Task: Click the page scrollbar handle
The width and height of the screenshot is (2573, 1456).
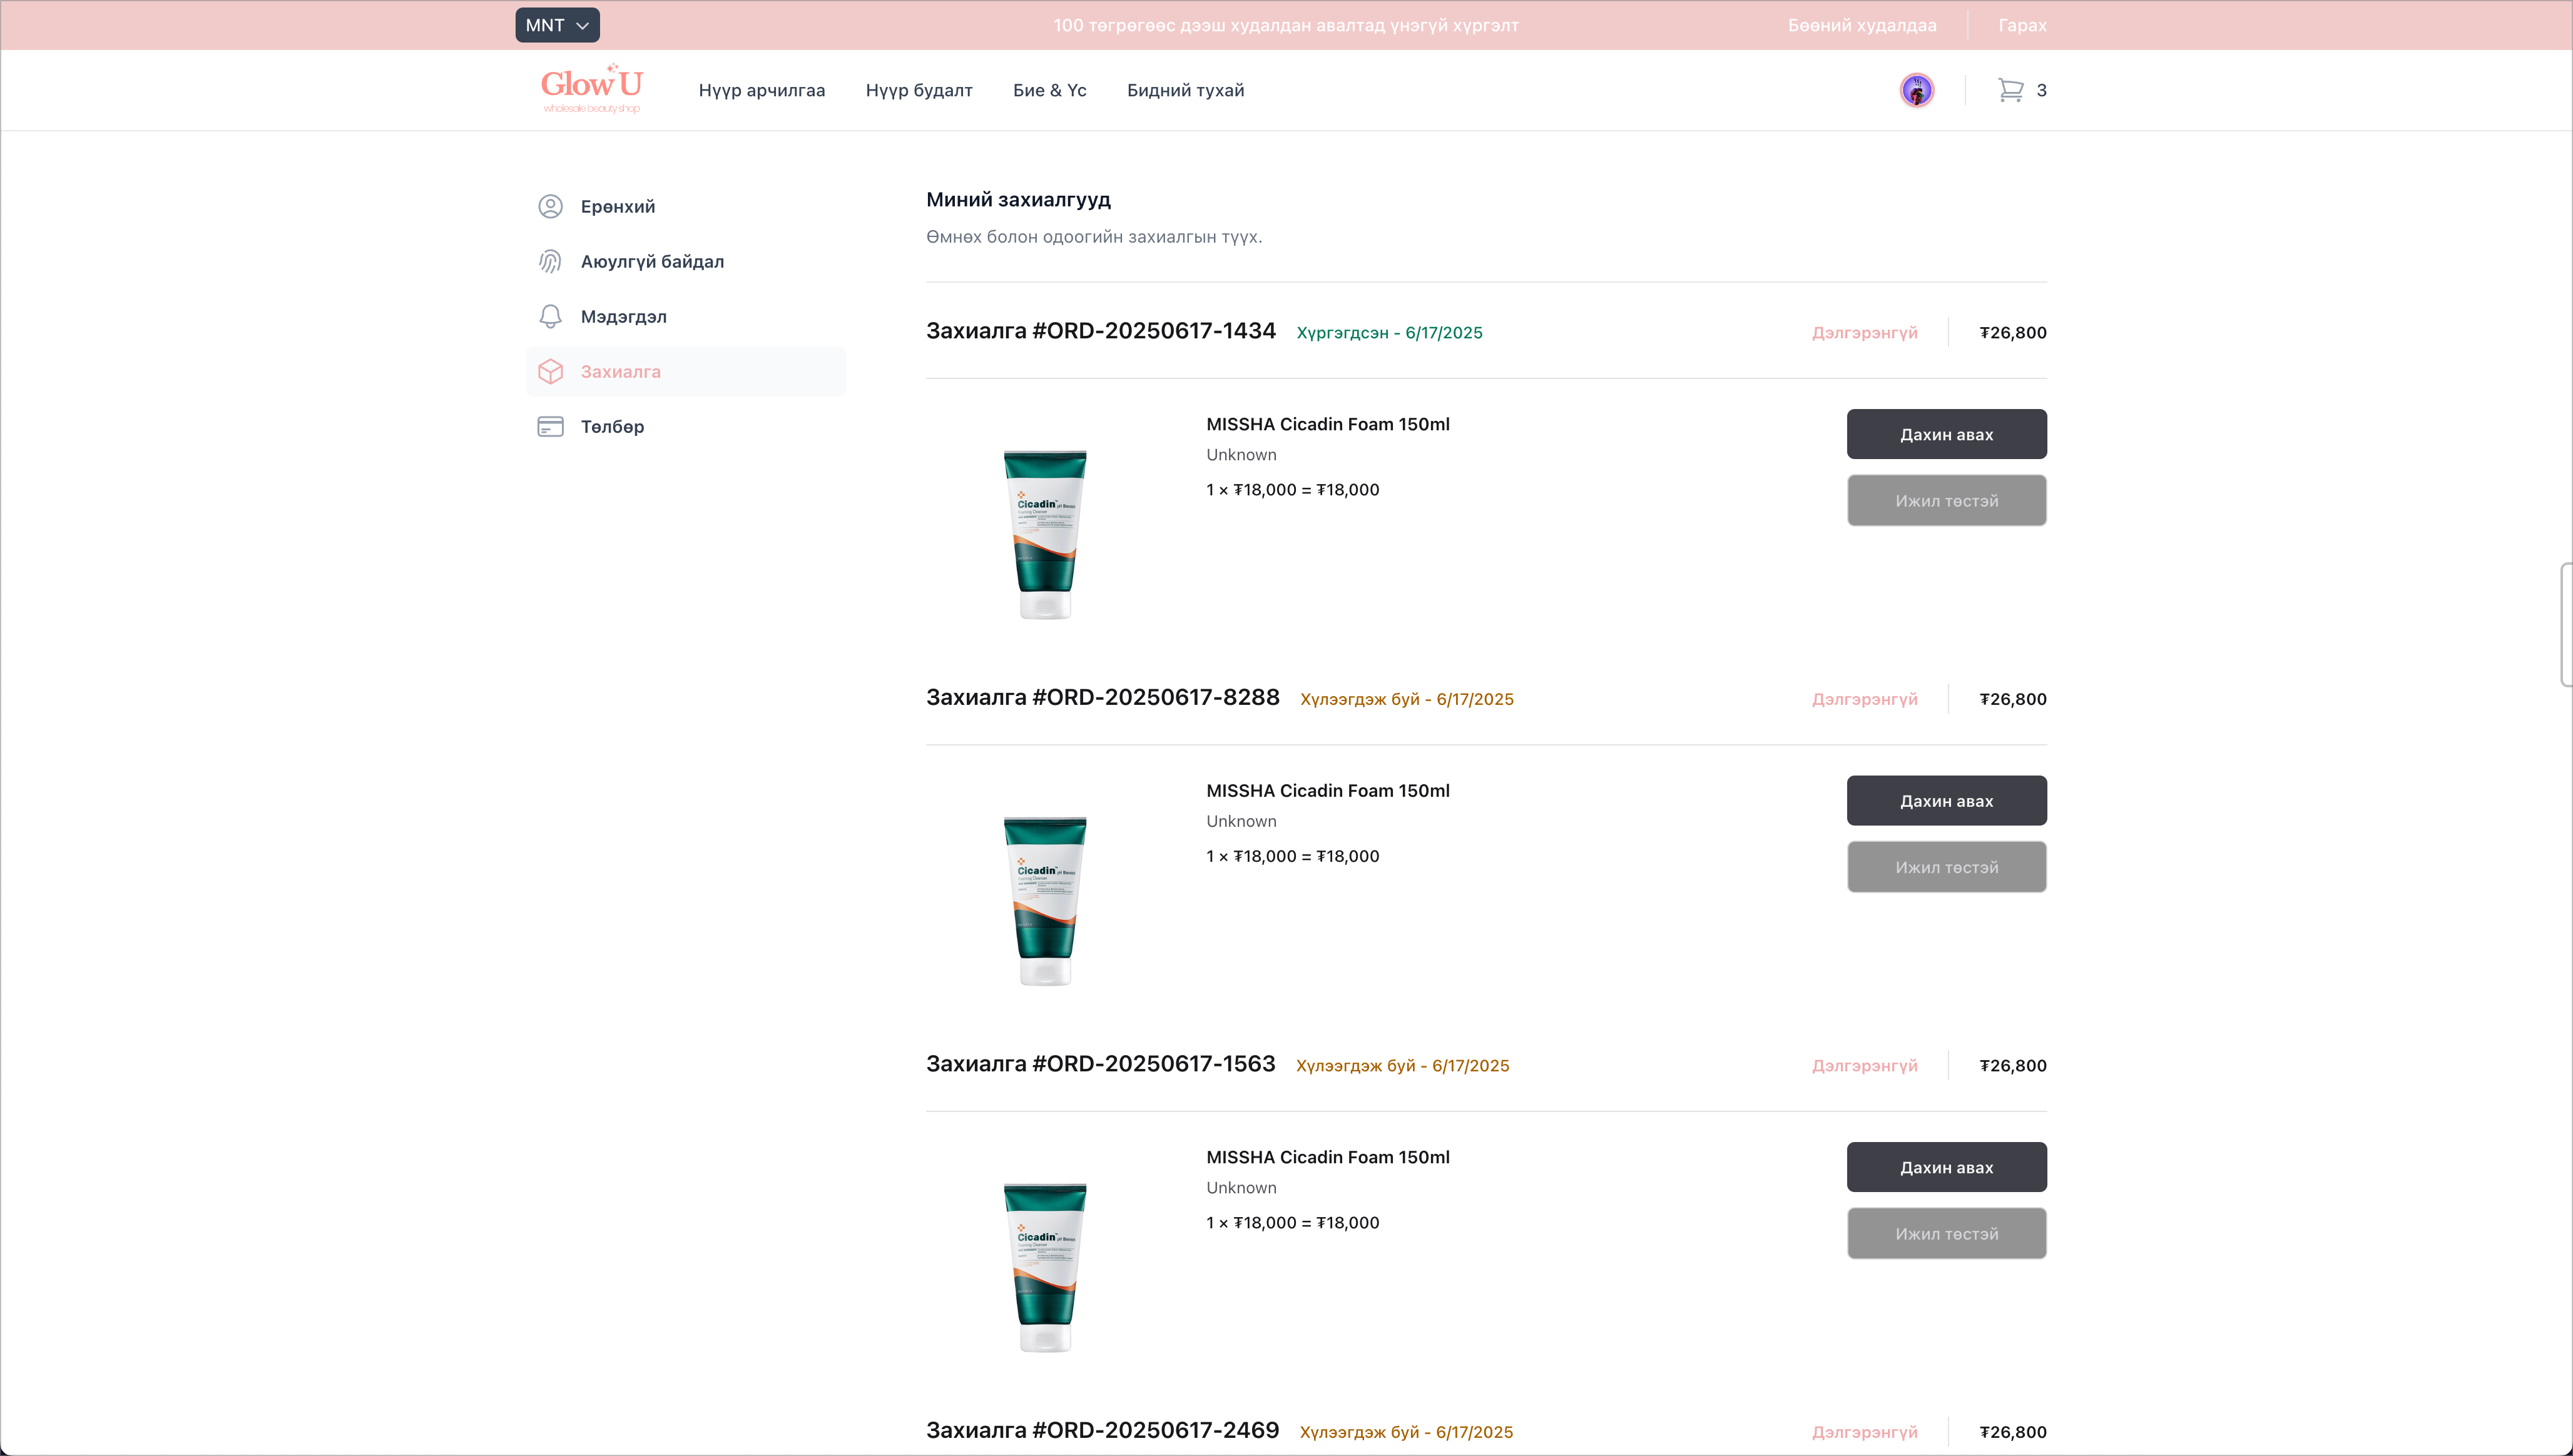Action: click(2566, 625)
